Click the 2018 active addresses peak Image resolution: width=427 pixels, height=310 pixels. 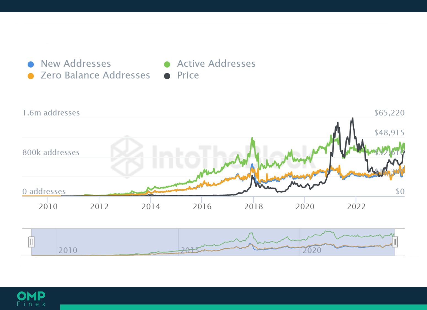pos(252,138)
